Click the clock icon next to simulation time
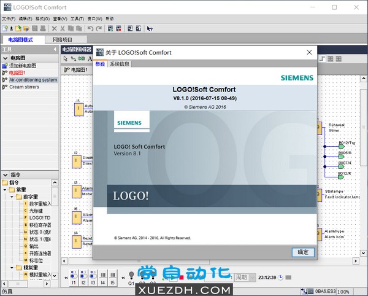Viewport: 368px width, 296px height. (x=280, y=278)
